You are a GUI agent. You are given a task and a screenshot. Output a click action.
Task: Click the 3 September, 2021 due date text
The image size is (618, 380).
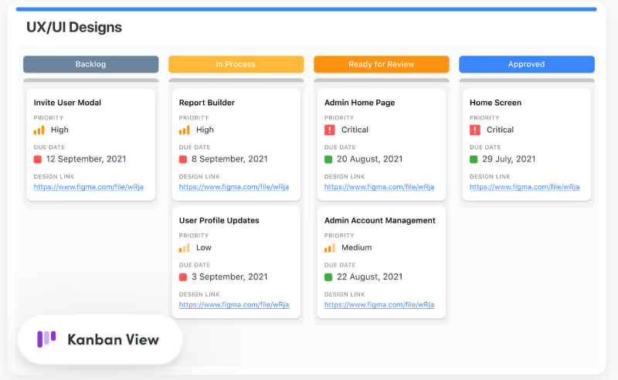coord(229,277)
